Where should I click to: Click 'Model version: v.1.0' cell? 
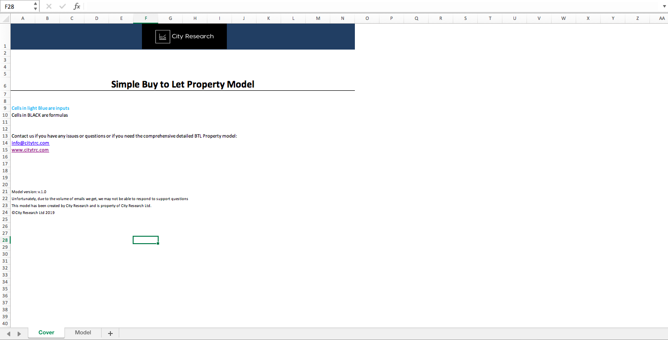pos(29,192)
